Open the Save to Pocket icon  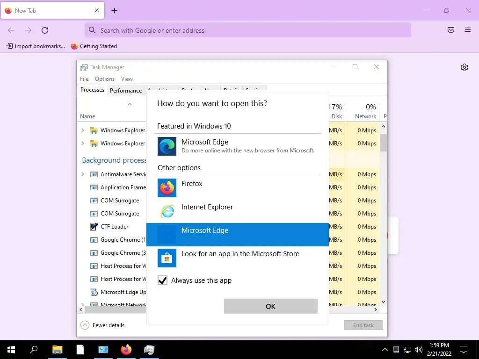click(451, 30)
